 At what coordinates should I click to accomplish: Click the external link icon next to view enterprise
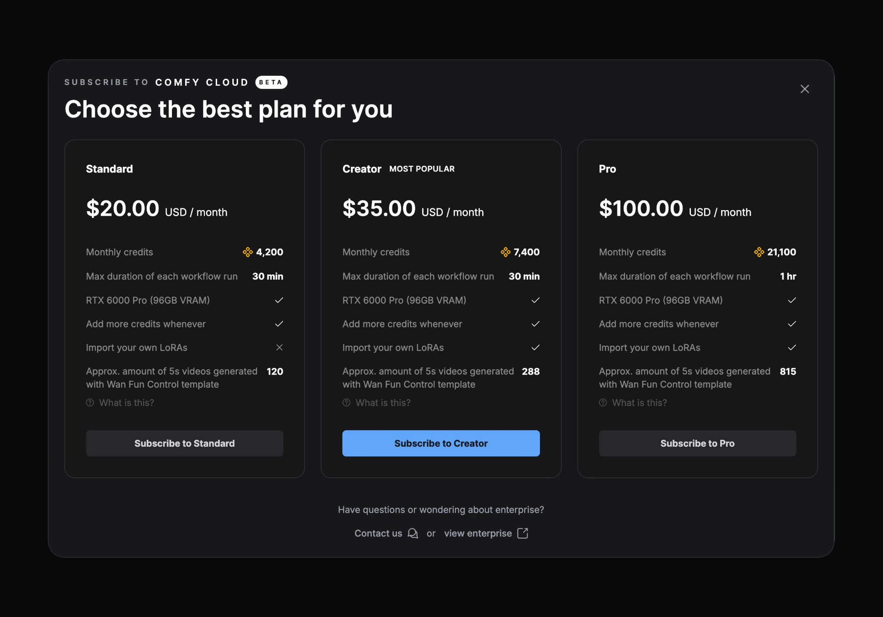(522, 533)
